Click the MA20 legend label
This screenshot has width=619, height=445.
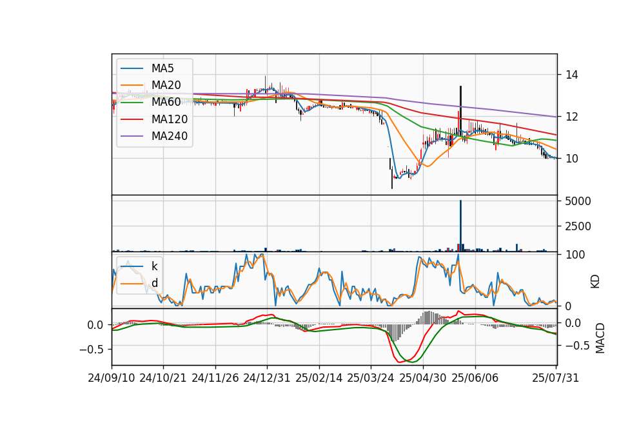[166, 85]
